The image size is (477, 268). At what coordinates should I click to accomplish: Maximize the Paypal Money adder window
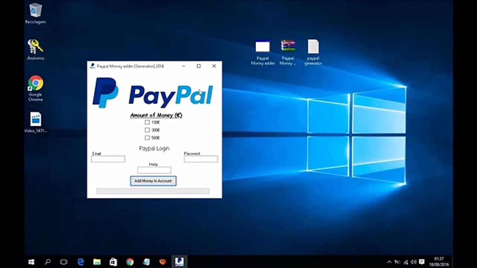199,66
